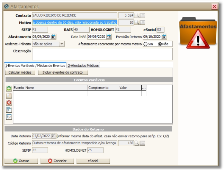Click the Afastamentos warning folder image
224x171 pixels.
(x=198, y=33)
